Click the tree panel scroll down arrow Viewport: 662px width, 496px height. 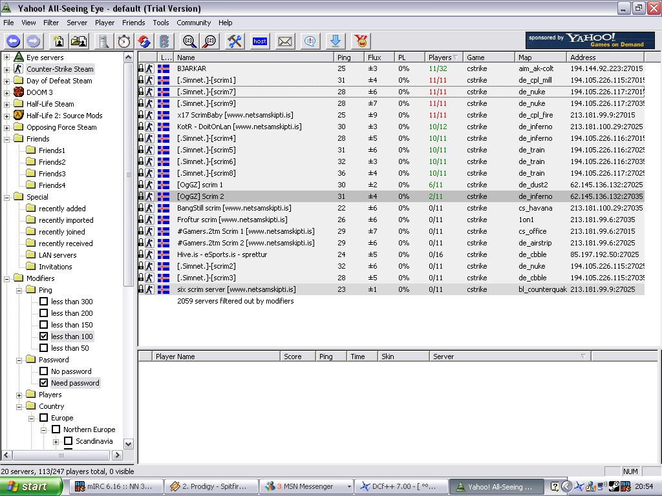(x=129, y=444)
